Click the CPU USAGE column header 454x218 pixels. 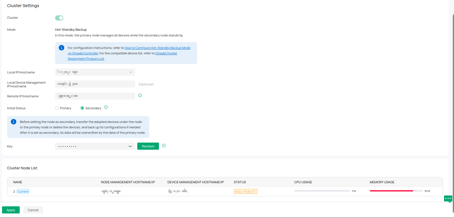coord(303,182)
